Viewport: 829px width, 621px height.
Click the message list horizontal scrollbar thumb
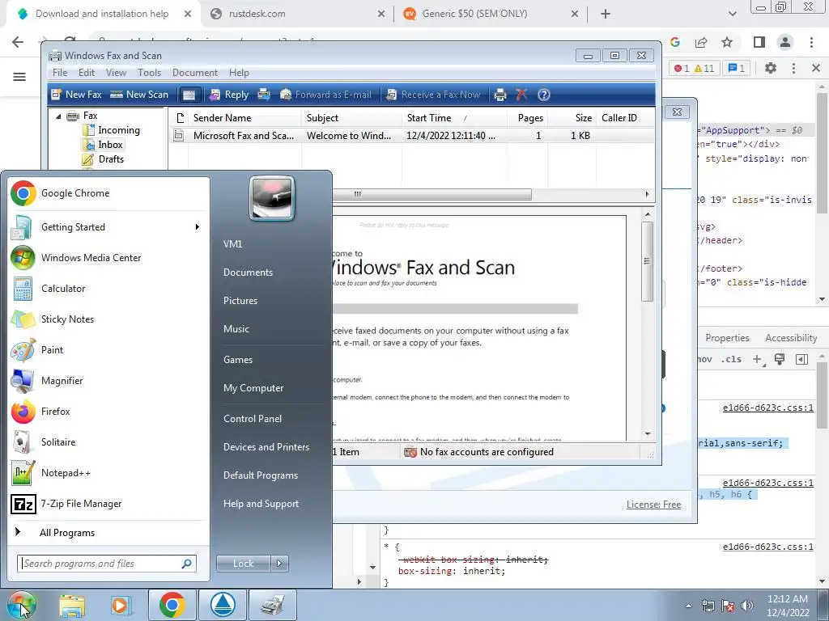[431, 194]
